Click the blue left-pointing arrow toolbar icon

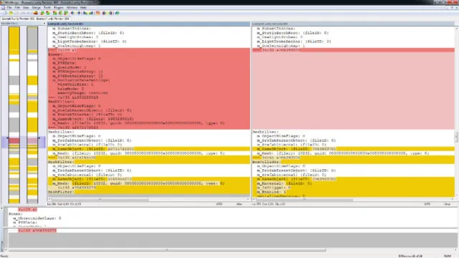tap(72, 13)
